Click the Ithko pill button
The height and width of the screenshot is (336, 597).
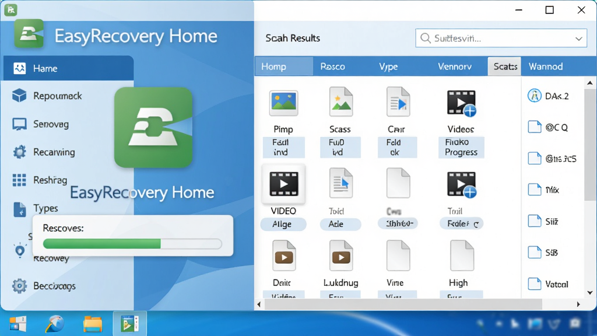click(x=398, y=223)
